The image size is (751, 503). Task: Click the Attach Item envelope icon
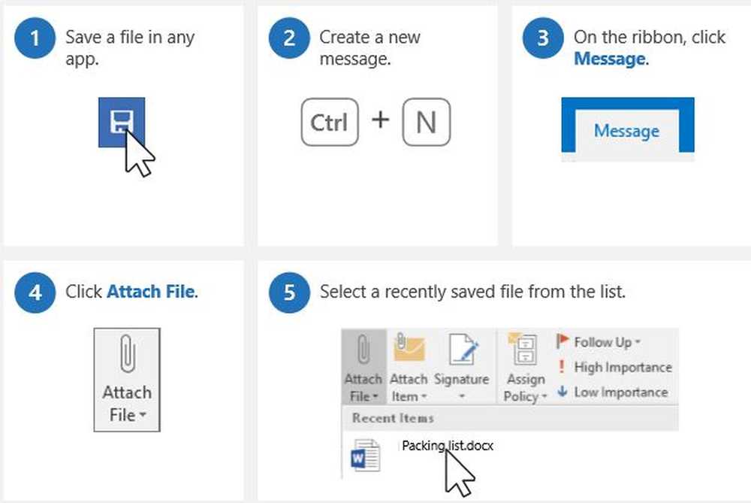(x=409, y=350)
